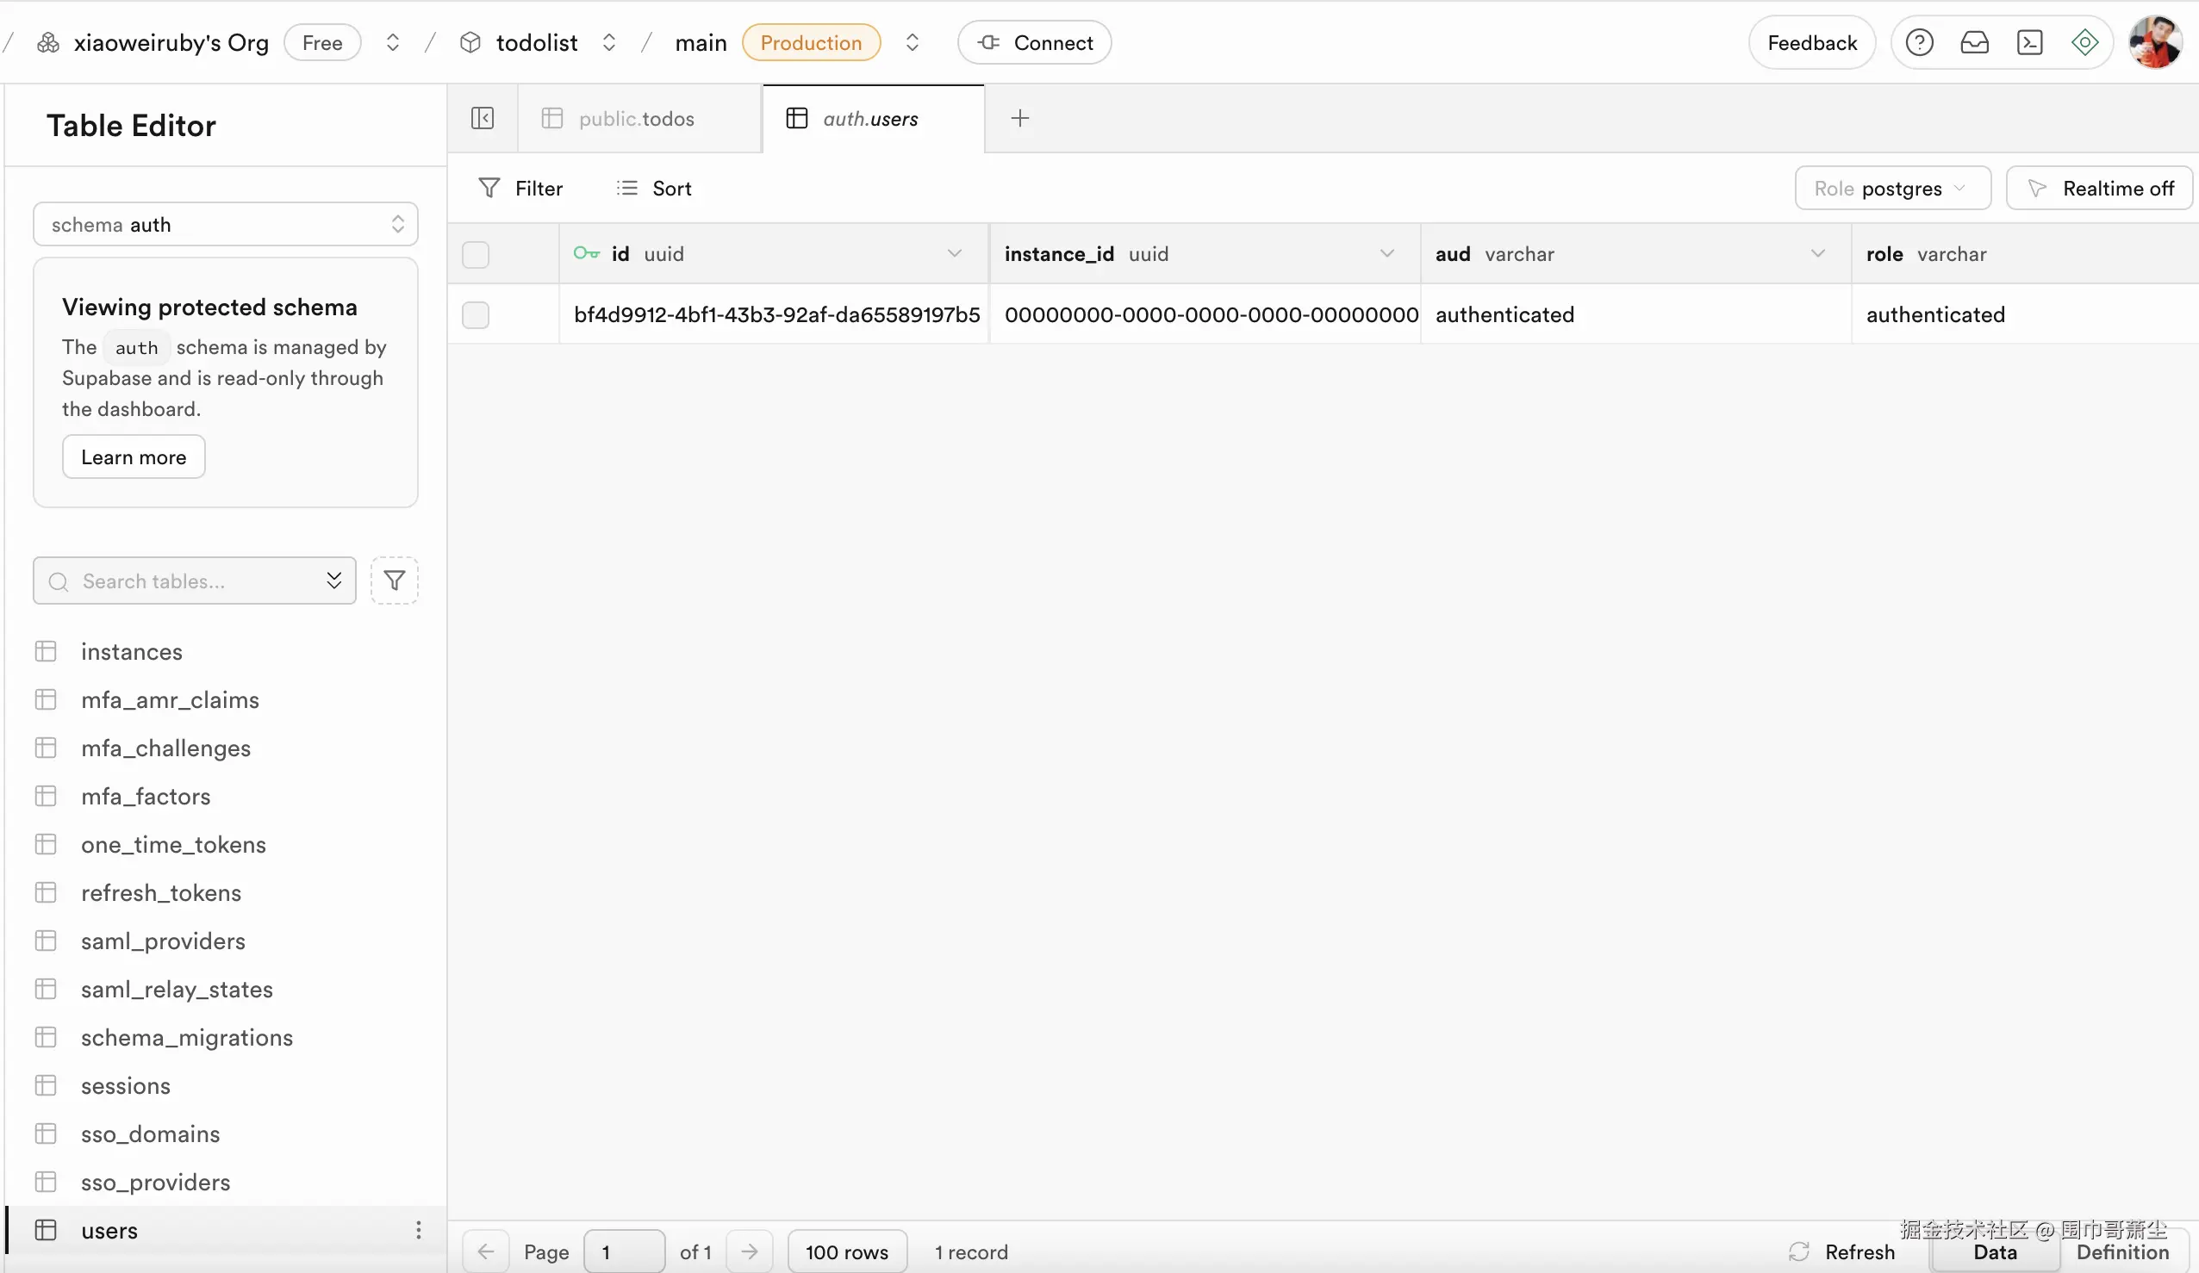Switch to the Definition view tab
The width and height of the screenshot is (2199, 1273).
(x=2122, y=1251)
